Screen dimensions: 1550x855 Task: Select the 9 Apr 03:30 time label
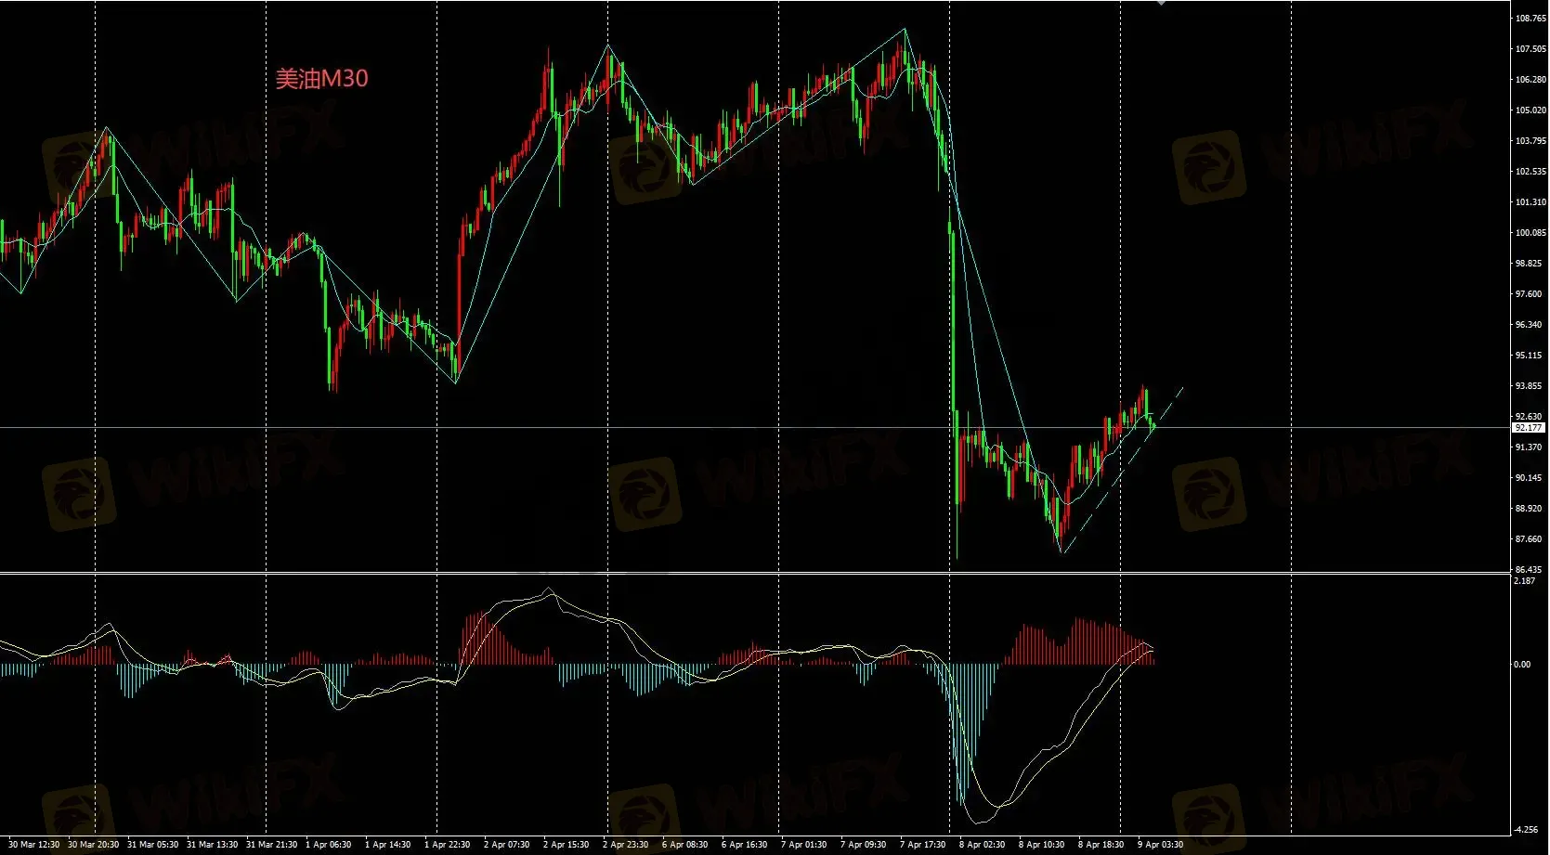[1160, 845]
